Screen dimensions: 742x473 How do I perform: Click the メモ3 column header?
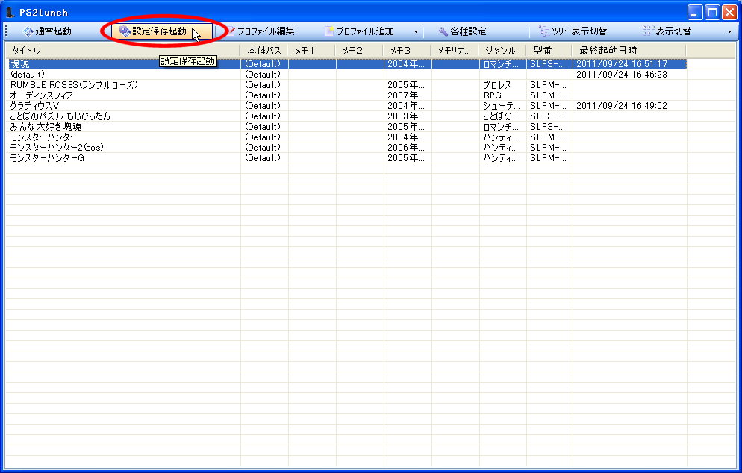[407, 51]
